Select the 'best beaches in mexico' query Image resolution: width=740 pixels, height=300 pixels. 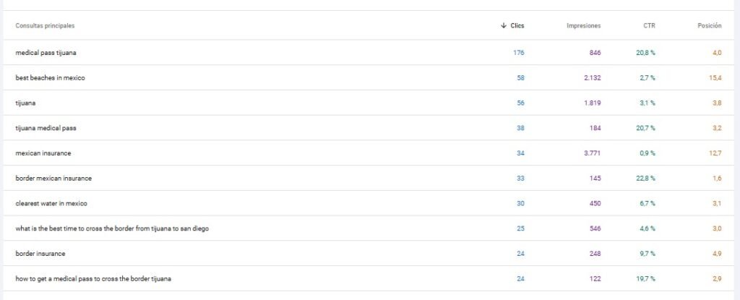coord(369,77)
